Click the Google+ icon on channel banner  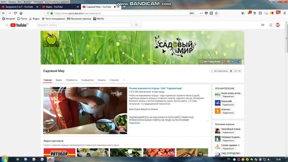click(x=225, y=62)
